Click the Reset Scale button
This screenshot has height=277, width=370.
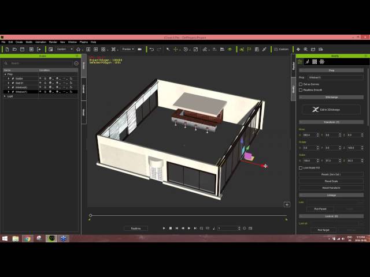pos(331,181)
